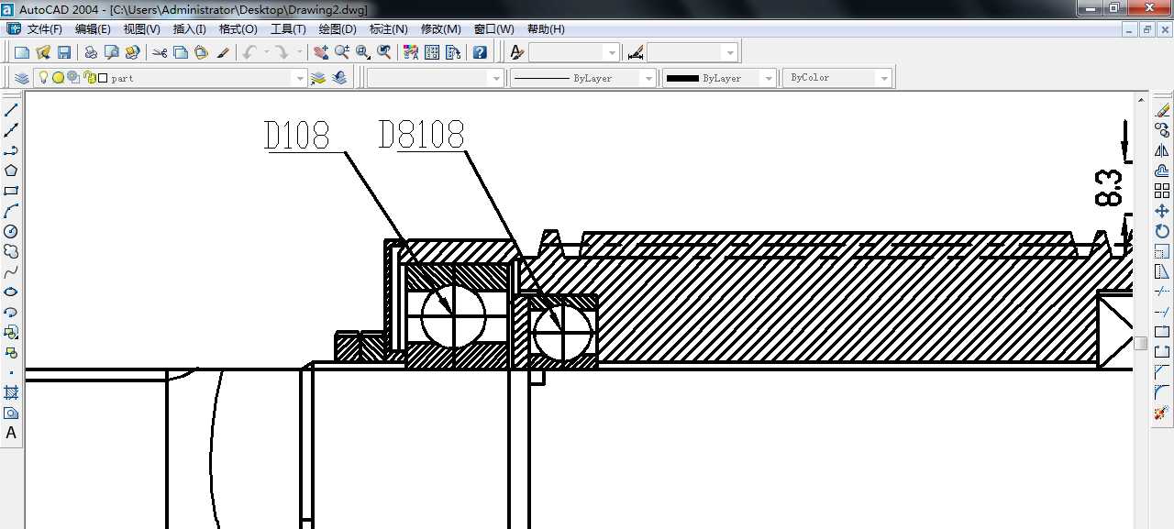Viewport: 1174px width, 529px height.
Task: Activate the Pan Realtime hand tool
Action: pyautogui.click(x=320, y=52)
